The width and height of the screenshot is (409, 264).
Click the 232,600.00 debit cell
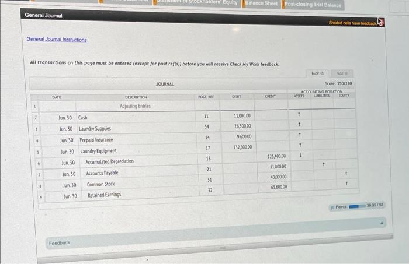(239, 147)
